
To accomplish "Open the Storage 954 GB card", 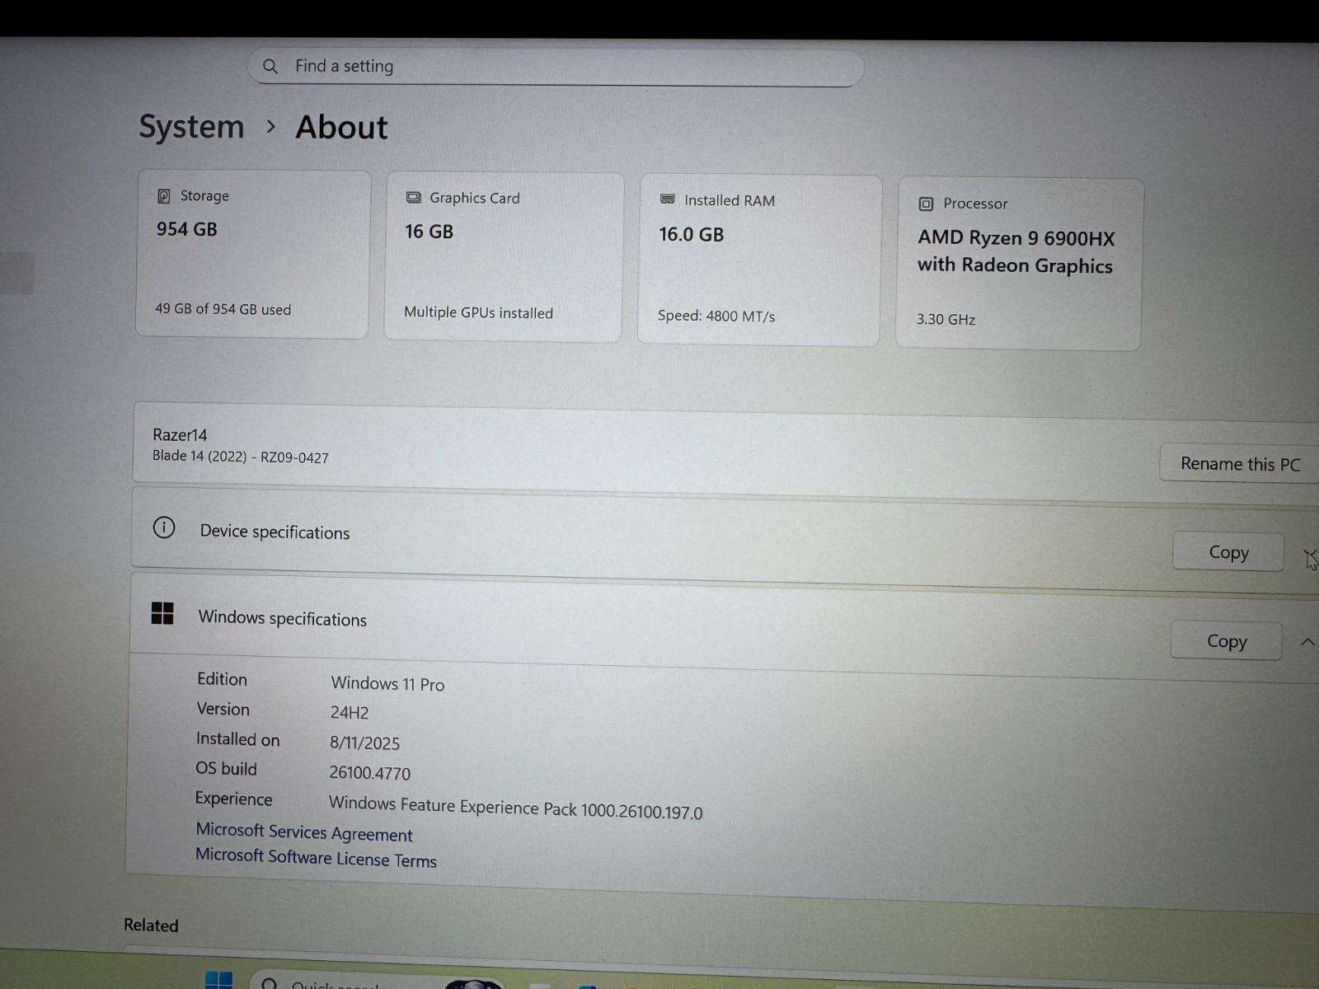I will pos(252,254).
